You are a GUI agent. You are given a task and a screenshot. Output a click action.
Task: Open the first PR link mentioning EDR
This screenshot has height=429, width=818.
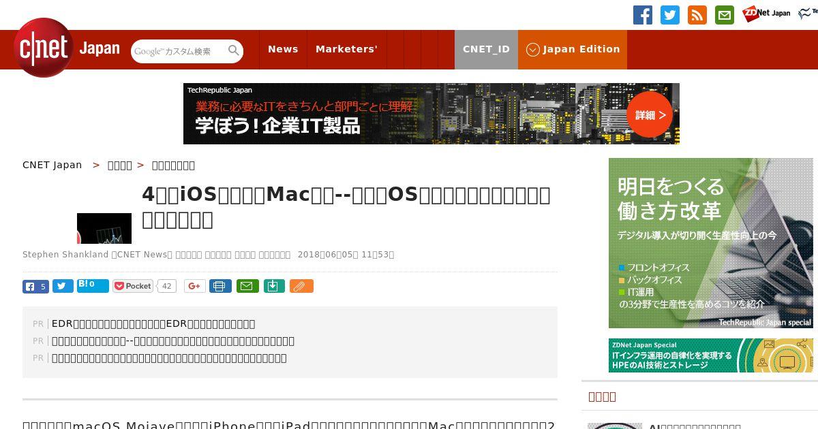[x=153, y=323]
